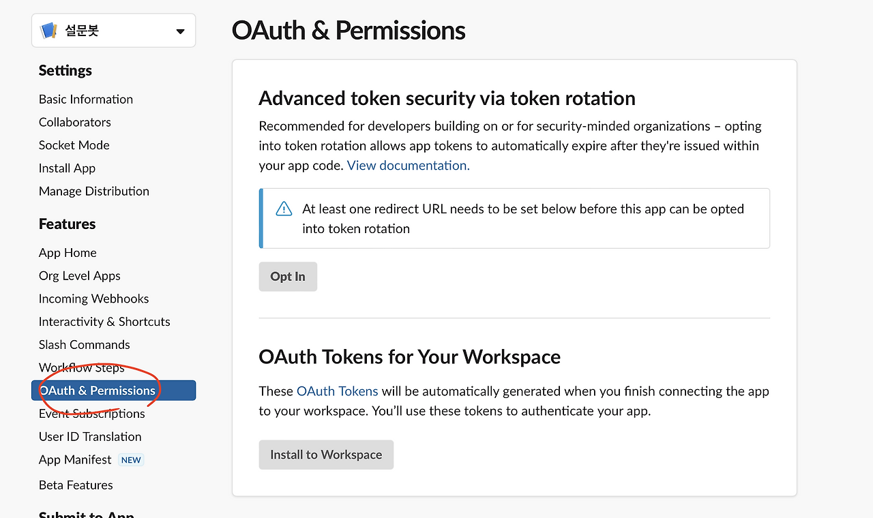Open Basic Information settings page

86,99
